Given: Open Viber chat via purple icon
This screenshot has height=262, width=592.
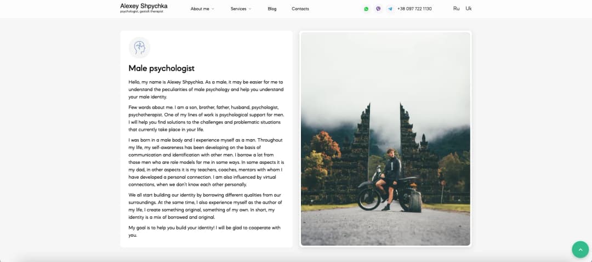Looking at the screenshot, I should coord(378,9).
